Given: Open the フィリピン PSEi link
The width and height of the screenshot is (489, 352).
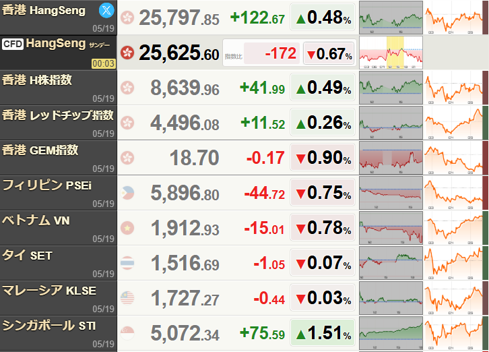Looking at the screenshot, I should point(46,185).
